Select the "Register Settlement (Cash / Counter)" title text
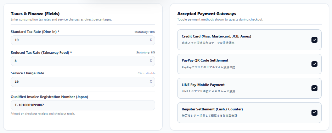The height and width of the screenshot is (133, 332). click(212, 109)
